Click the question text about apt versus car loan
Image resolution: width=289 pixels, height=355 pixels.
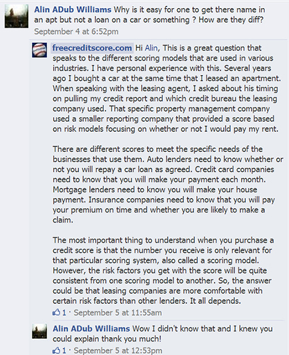[149, 14]
